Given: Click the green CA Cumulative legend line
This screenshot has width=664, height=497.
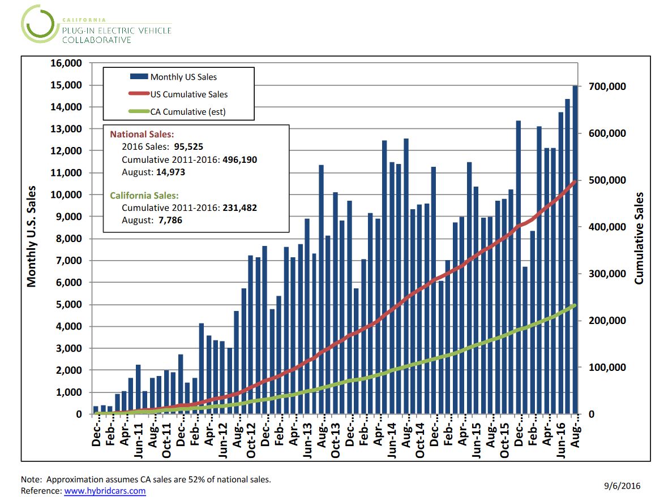Looking at the screenshot, I should point(139,112).
